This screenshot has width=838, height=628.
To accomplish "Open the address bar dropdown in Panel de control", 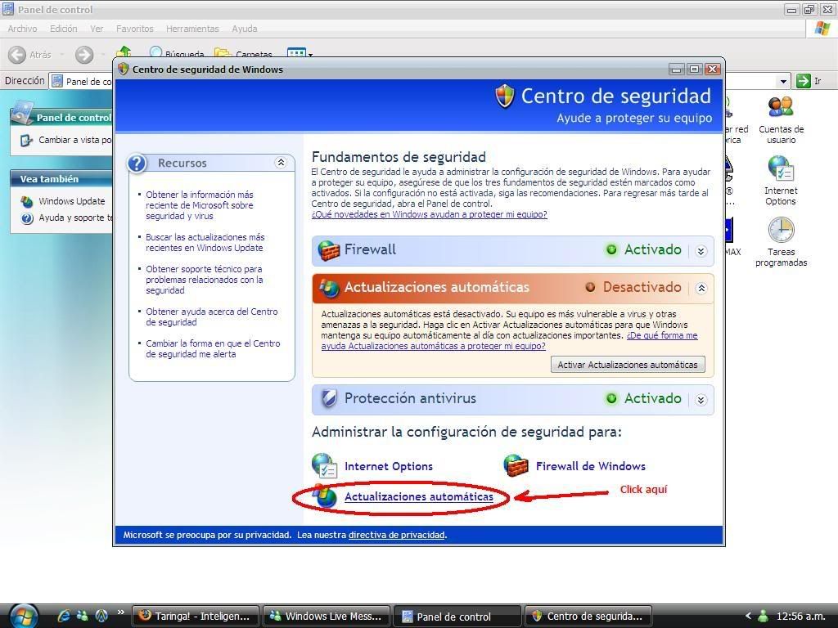I will (783, 82).
